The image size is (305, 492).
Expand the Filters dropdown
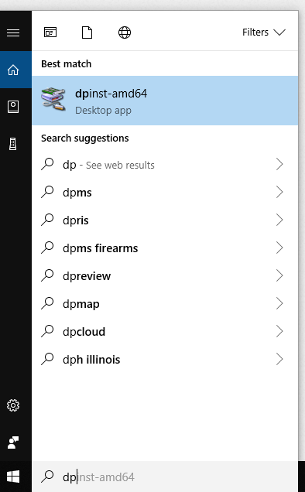[x=263, y=32]
